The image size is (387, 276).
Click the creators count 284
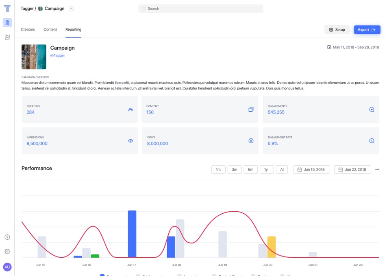click(x=30, y=112)
